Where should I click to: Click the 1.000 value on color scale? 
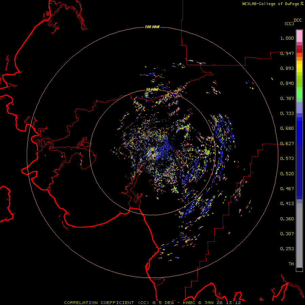[287, 38]
